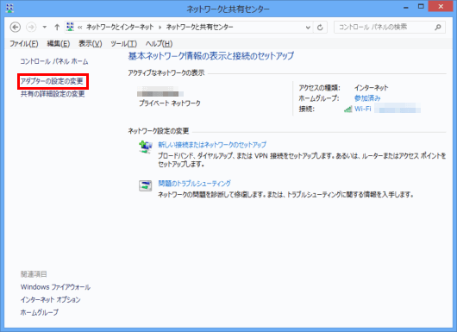Refresh the page with the refresh button
457x332 pixels.
(320, 28)
